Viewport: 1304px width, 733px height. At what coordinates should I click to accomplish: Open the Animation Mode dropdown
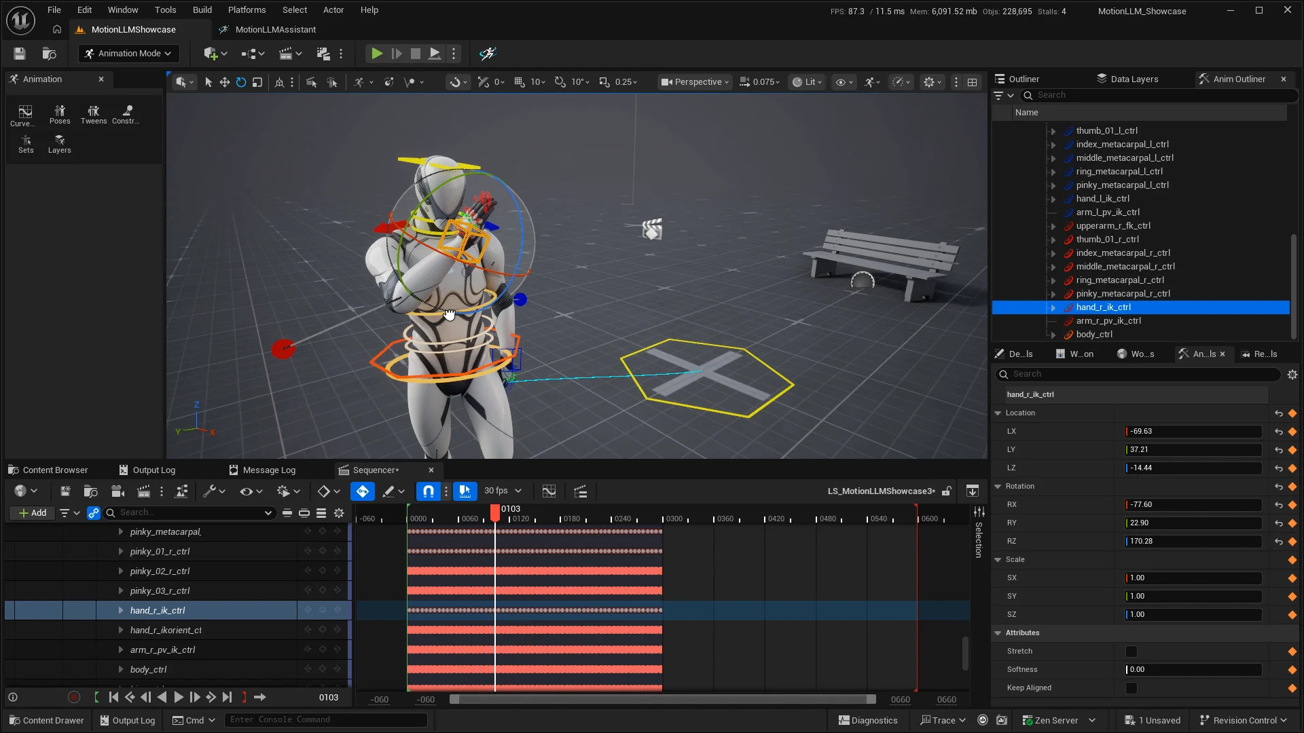tap(128, 54)
